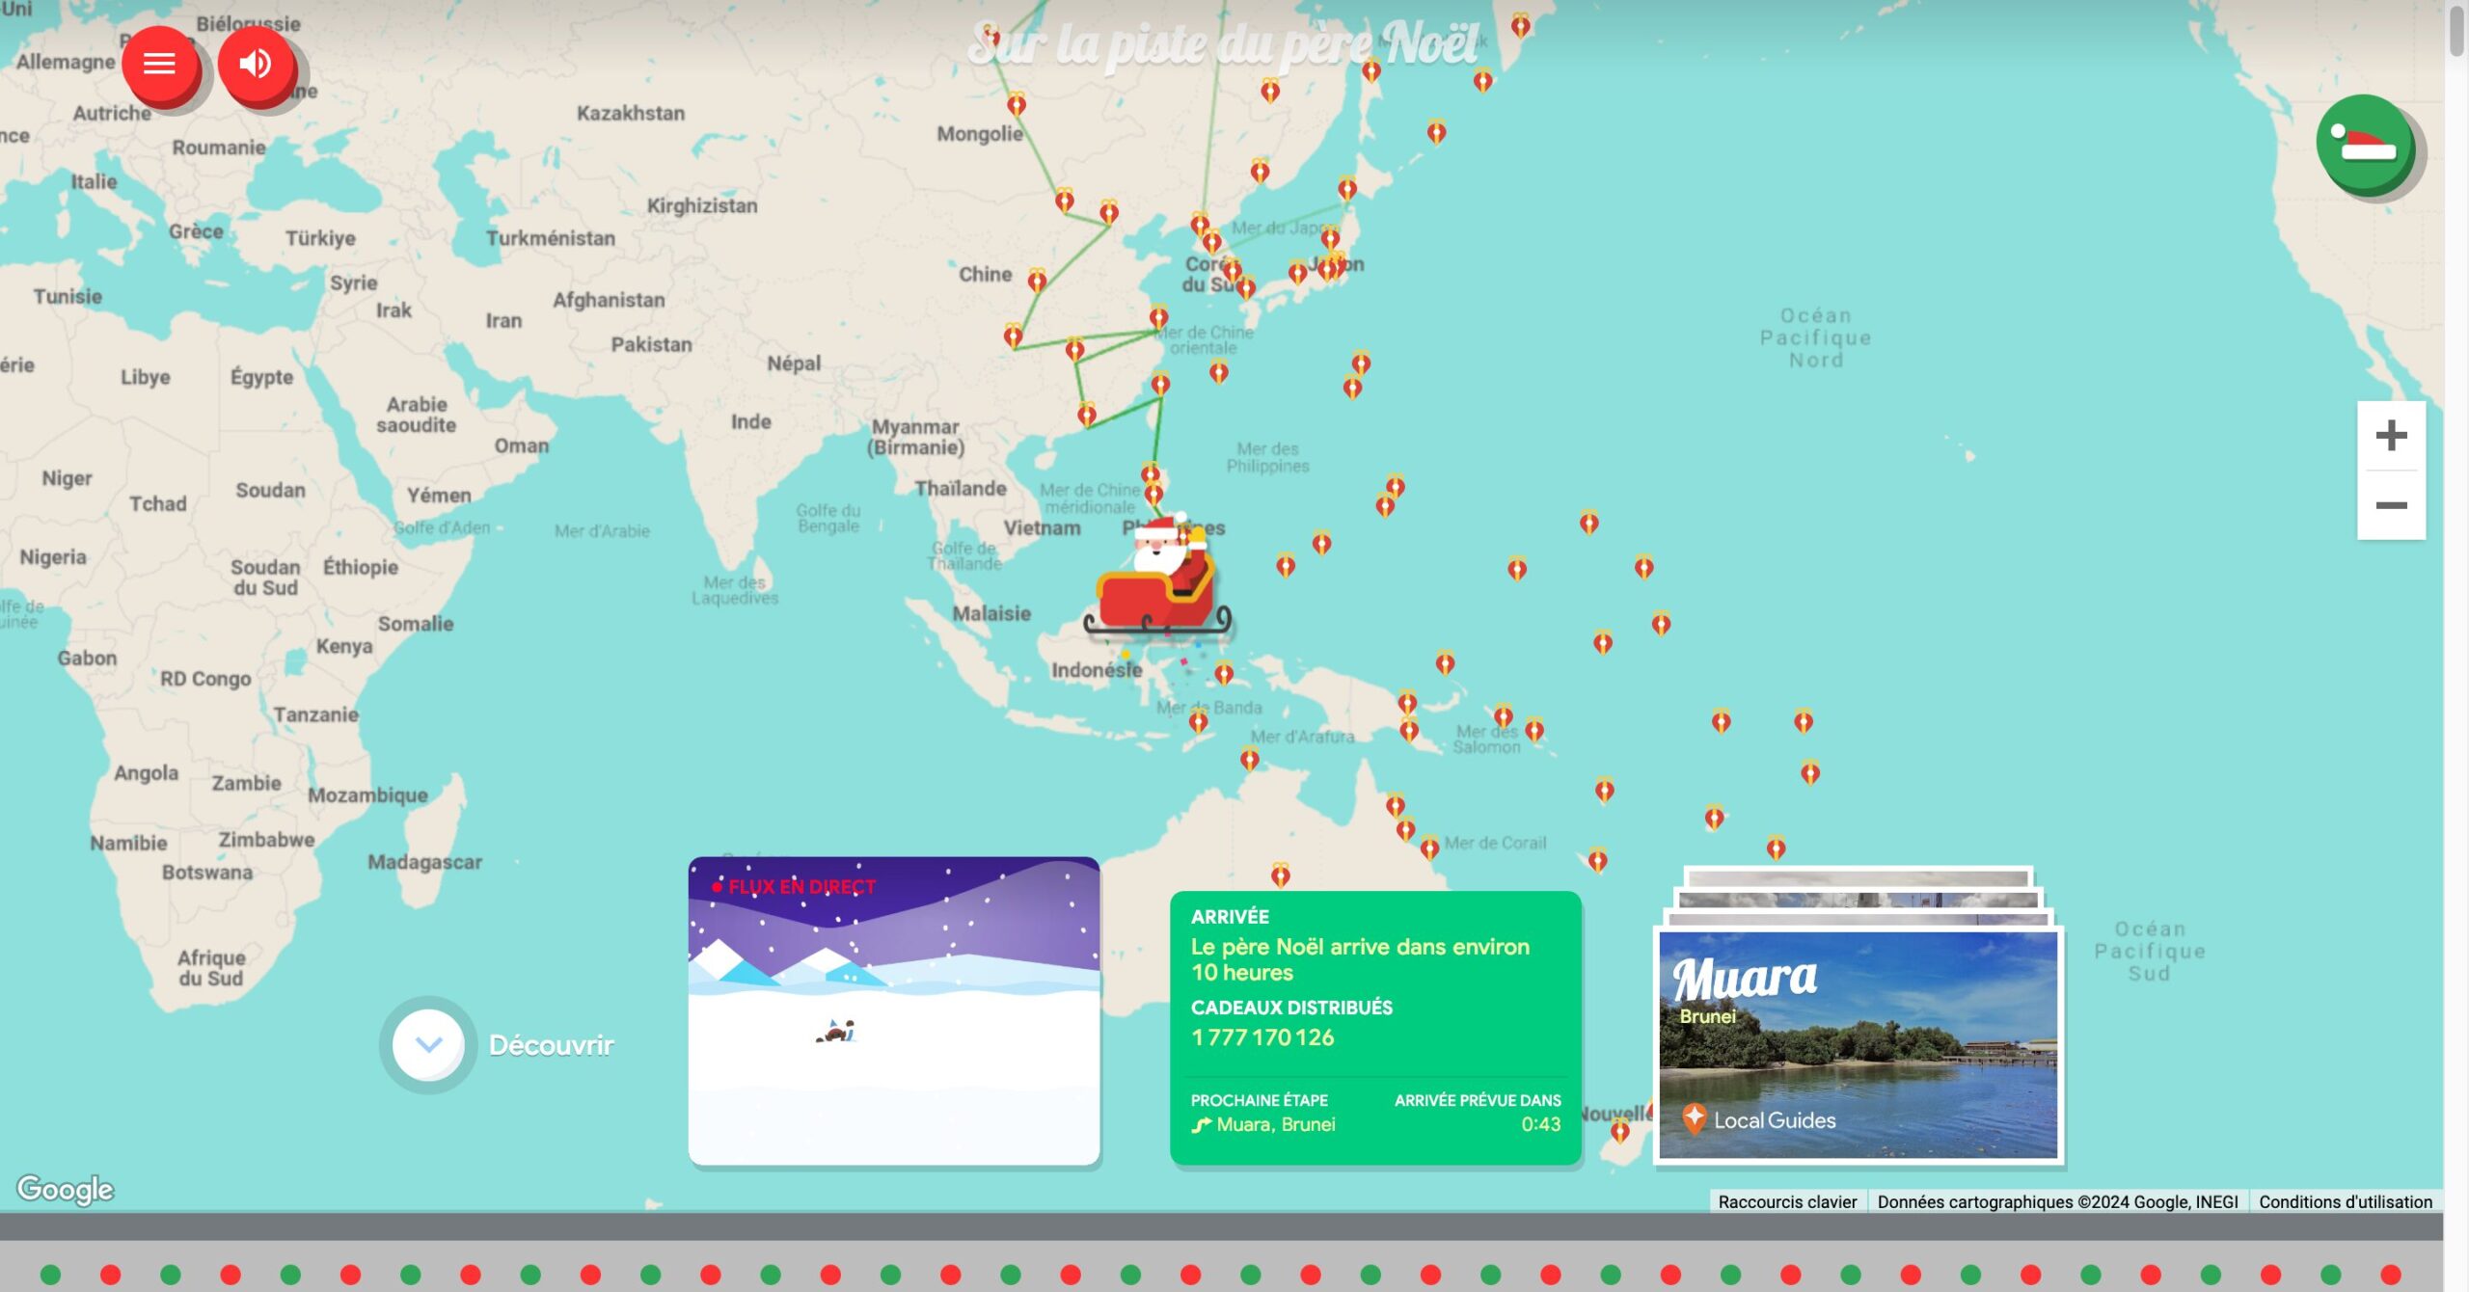Click the gift marker near Mongolie label
The height and width of the screenshot is (1292, 2469).
coord(1017,104)
